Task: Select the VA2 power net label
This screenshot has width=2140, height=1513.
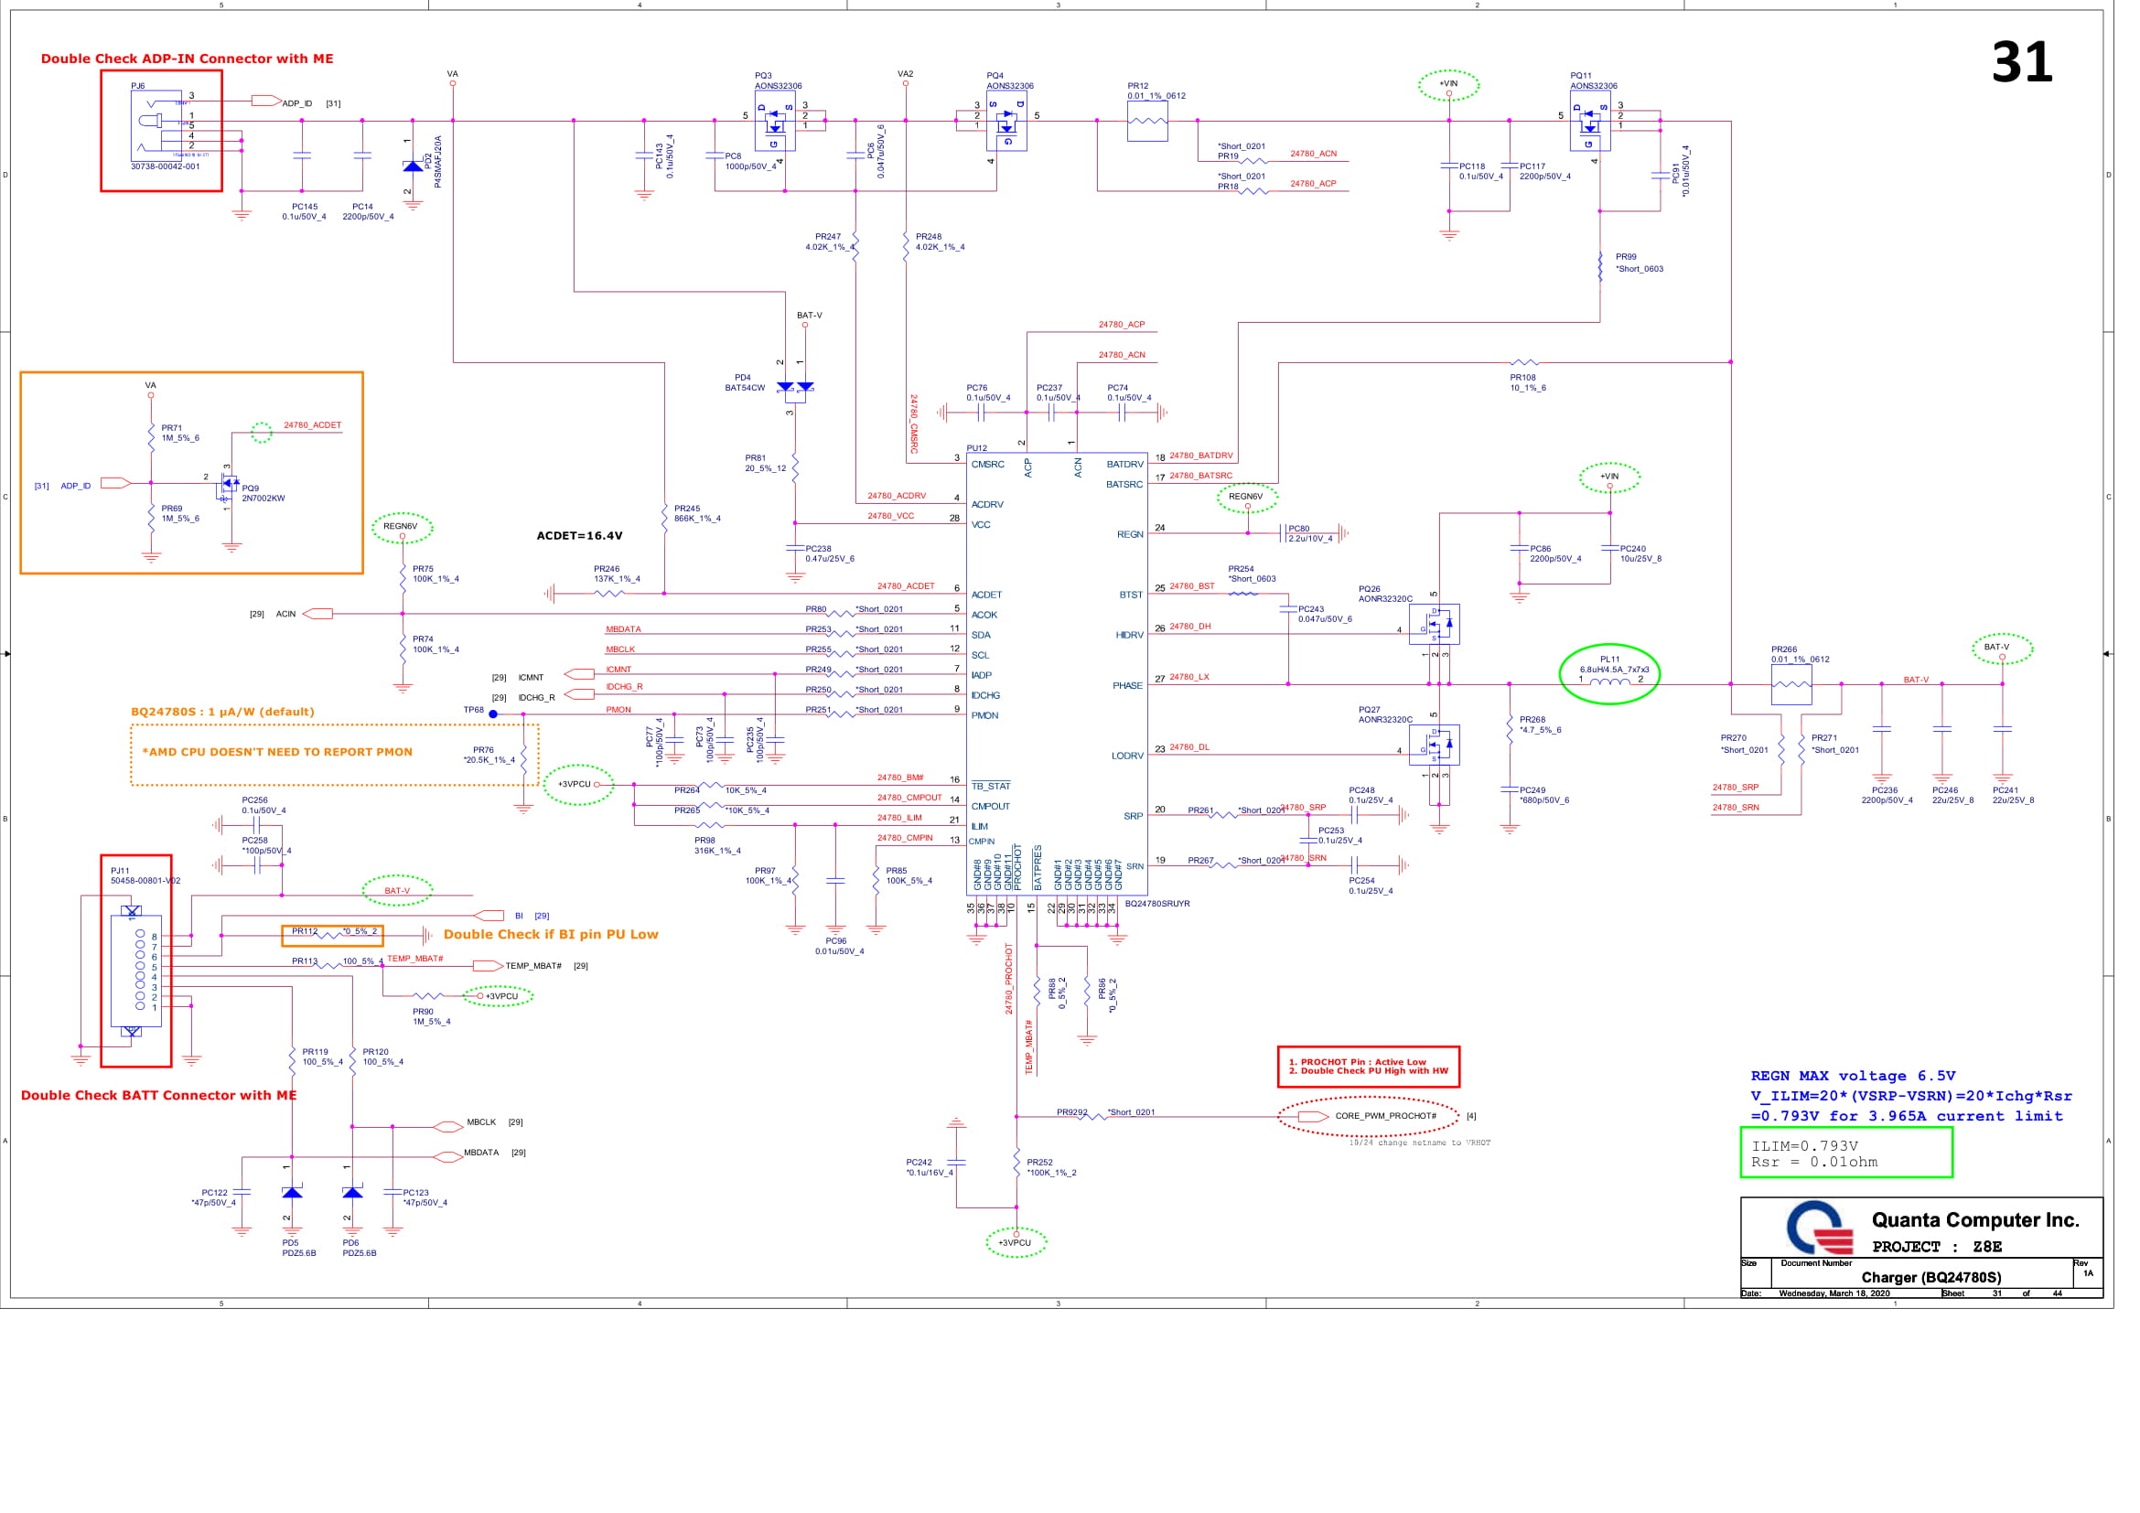Action: [x=905, y=73]
